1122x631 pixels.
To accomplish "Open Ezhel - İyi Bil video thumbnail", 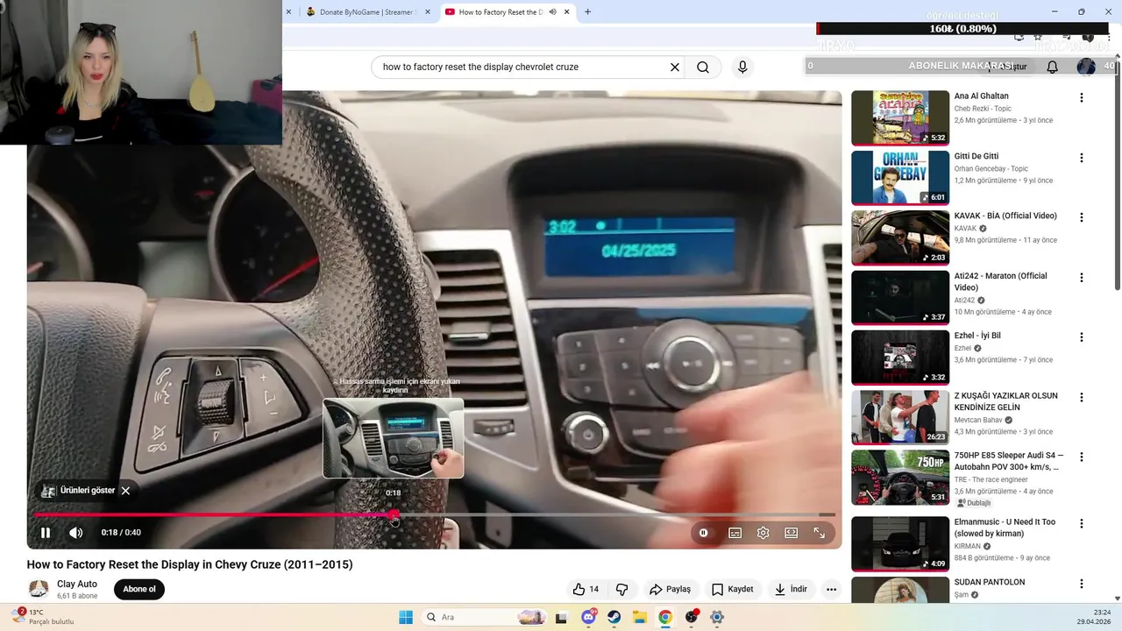I will click(x=900, y=358).
